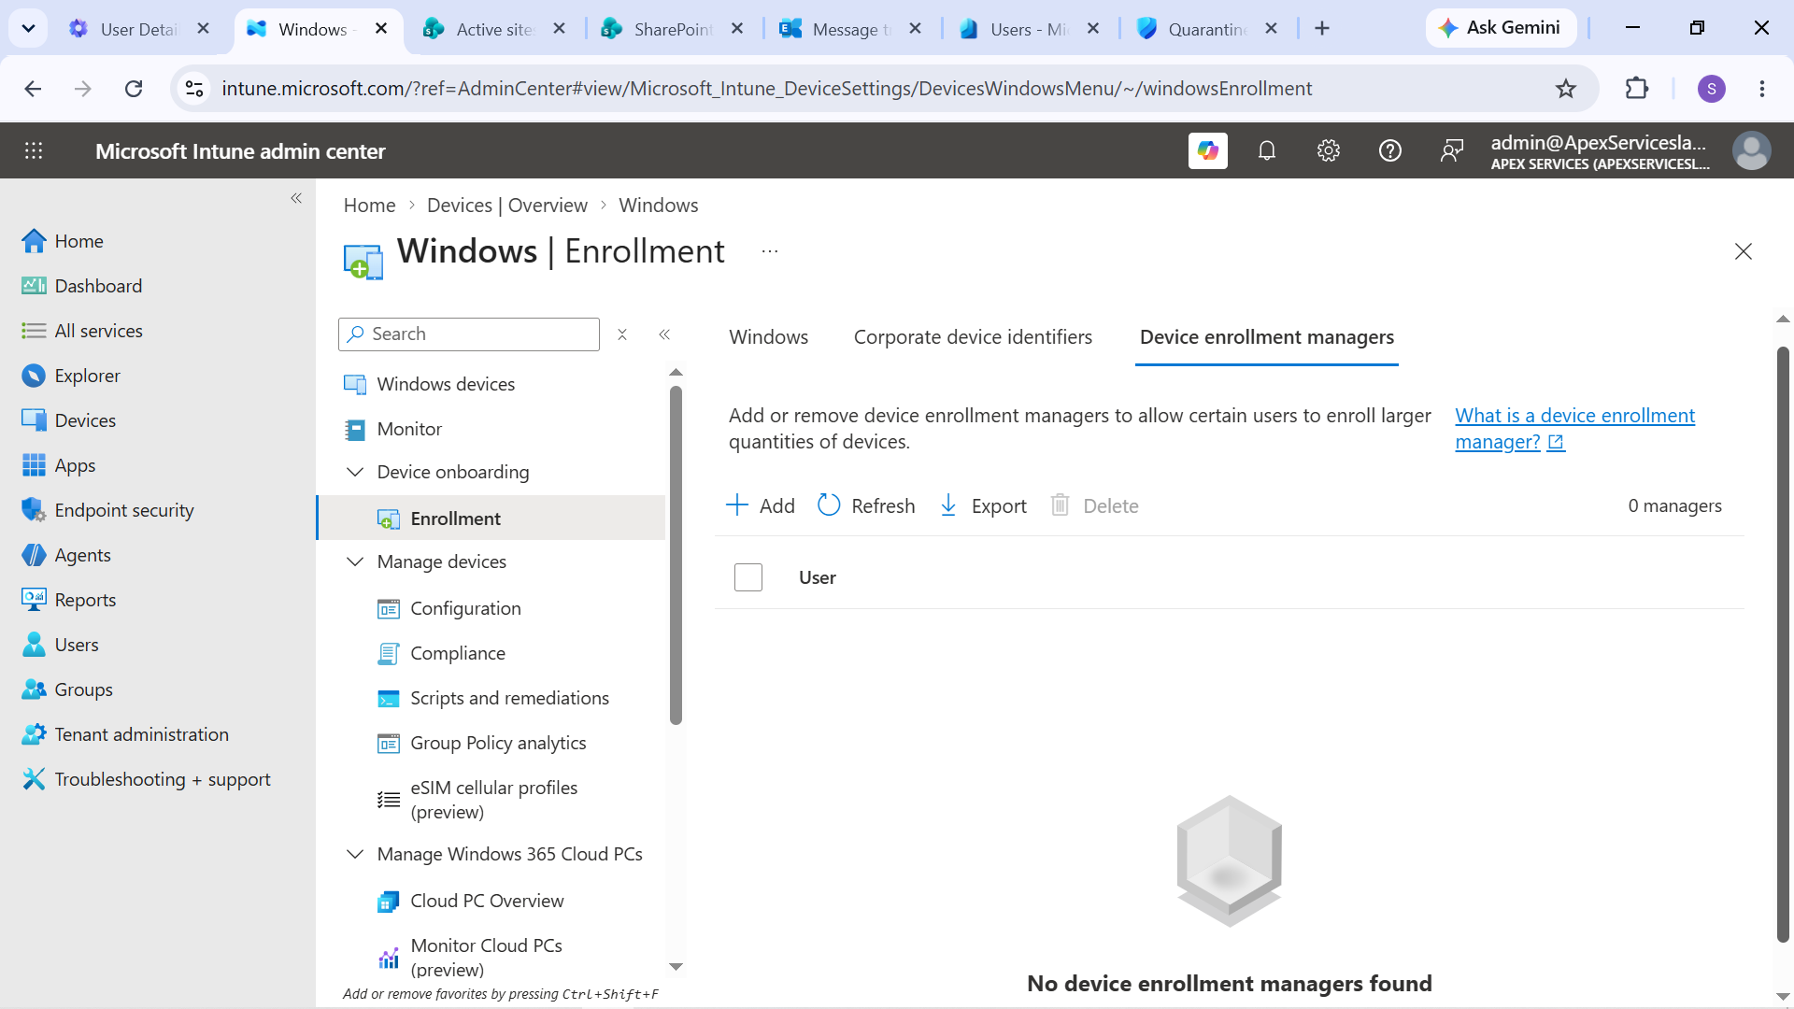Collapse Manage Windows 365 Cloud PCs section
Viewport: 1794px width, 1009px height.
[355, 854]
